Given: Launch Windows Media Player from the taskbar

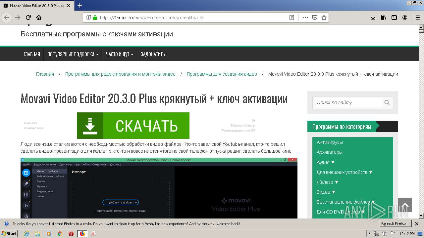Looking at the screenshot, I should tap(49, 234).
